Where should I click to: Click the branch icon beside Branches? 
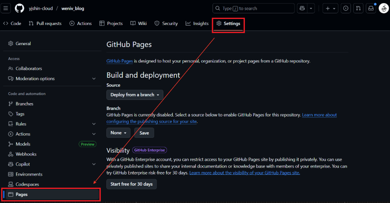(10, 104)
